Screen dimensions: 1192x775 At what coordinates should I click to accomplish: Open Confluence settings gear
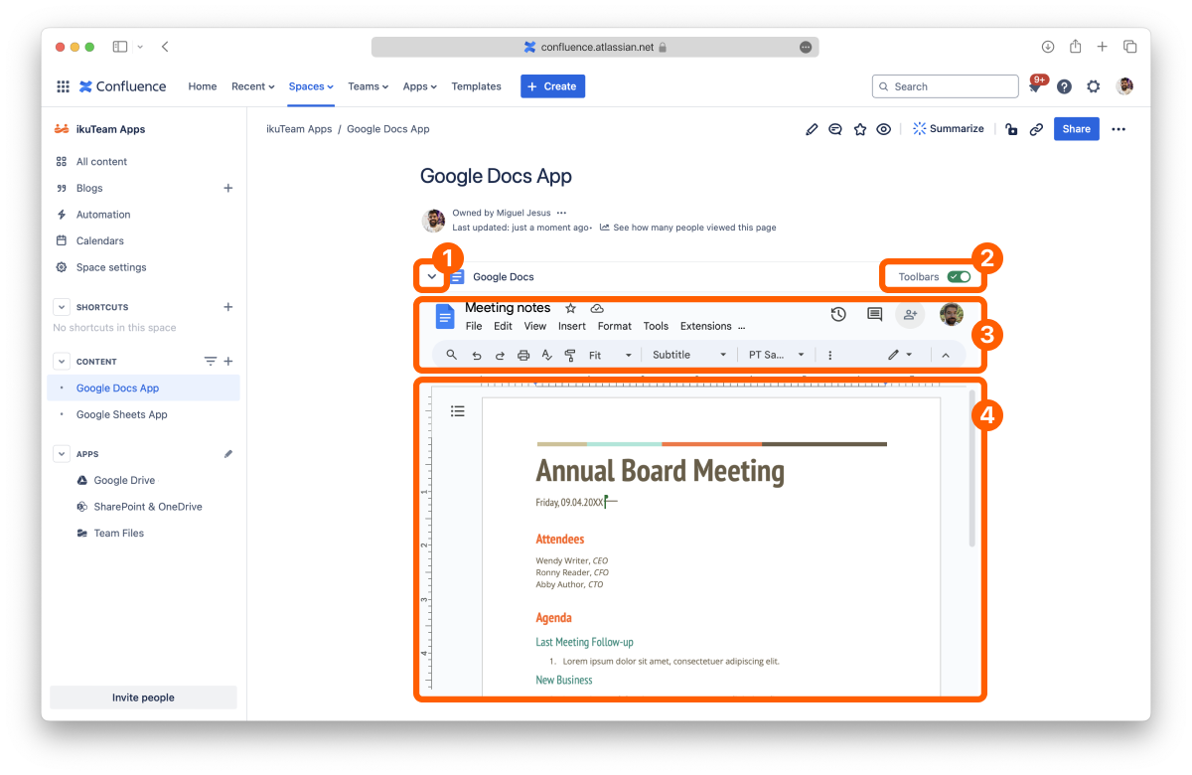click(1094, 86)
